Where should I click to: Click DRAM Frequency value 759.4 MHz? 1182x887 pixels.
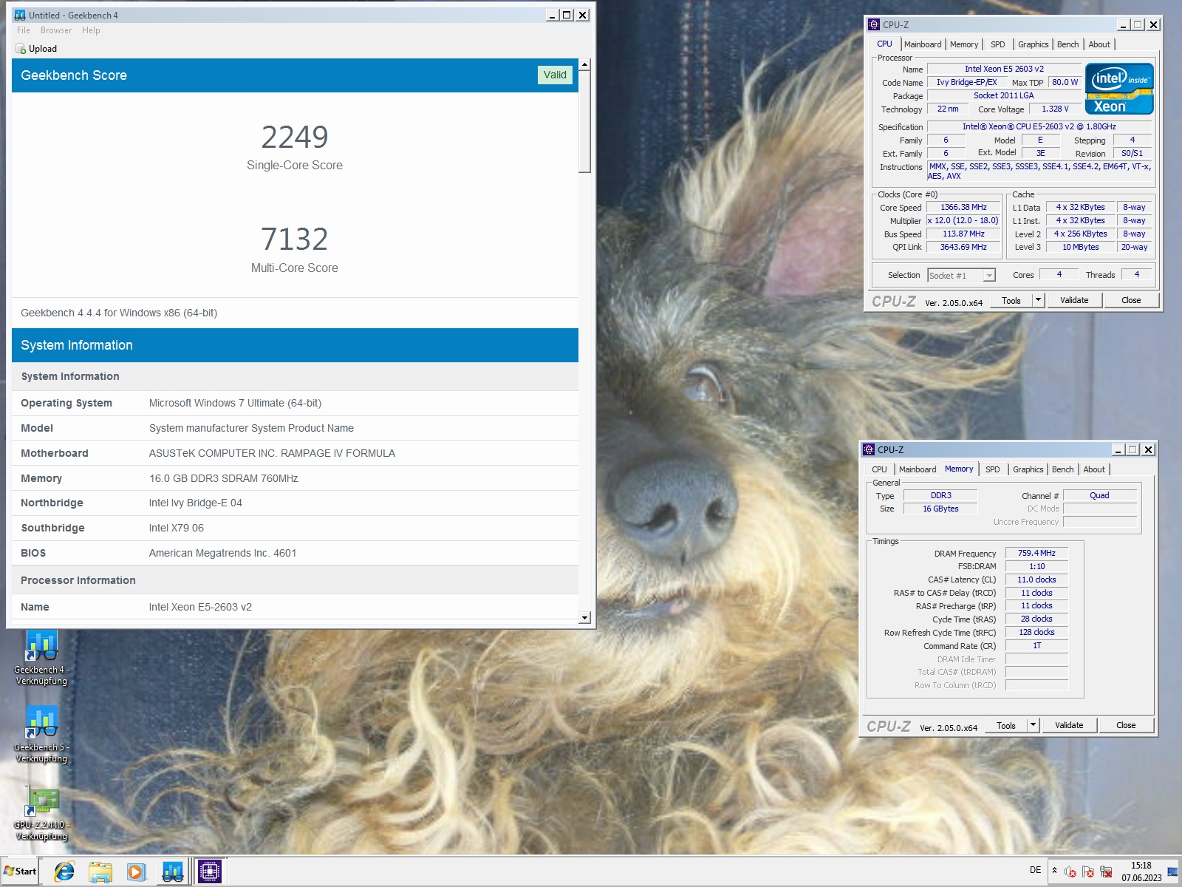(x=1036, y=553)
